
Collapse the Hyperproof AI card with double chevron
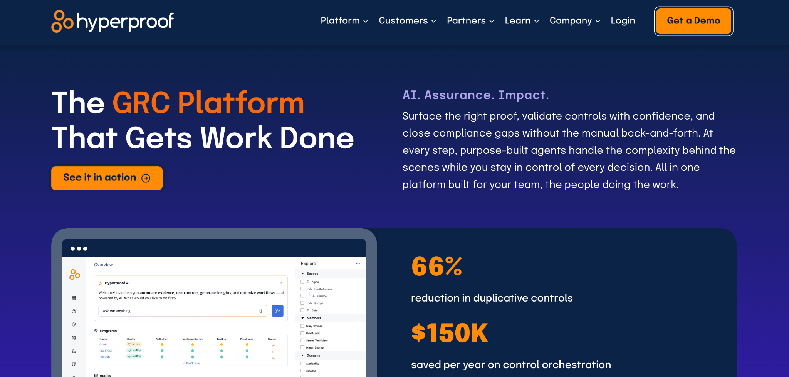tap(281, 283)
